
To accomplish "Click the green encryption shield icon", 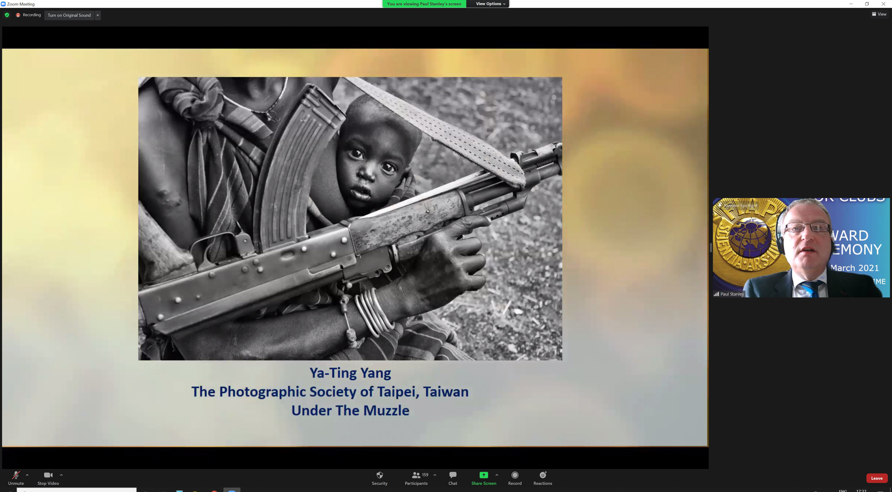I will tap(7, 15).
